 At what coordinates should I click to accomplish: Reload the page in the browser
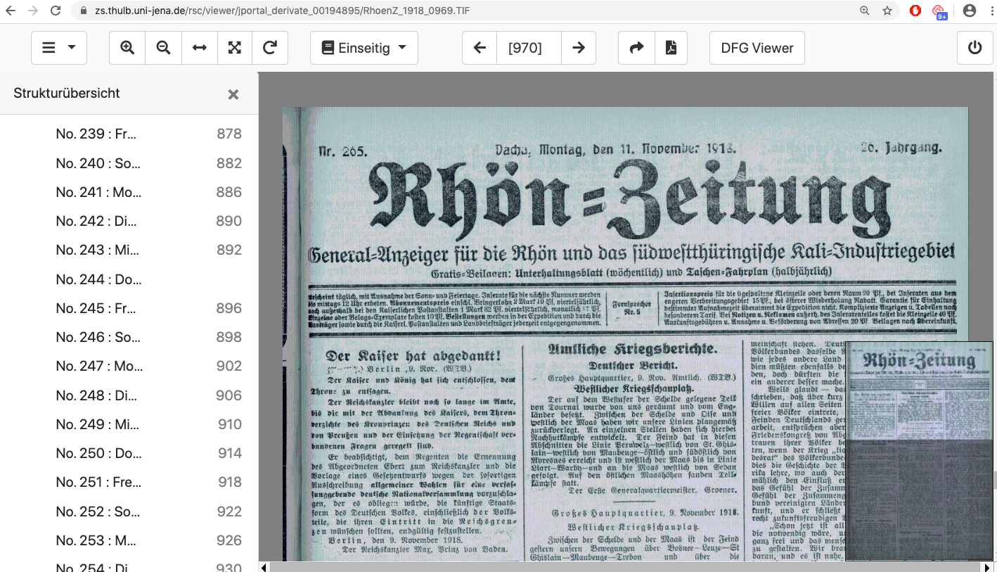(56, 11)
